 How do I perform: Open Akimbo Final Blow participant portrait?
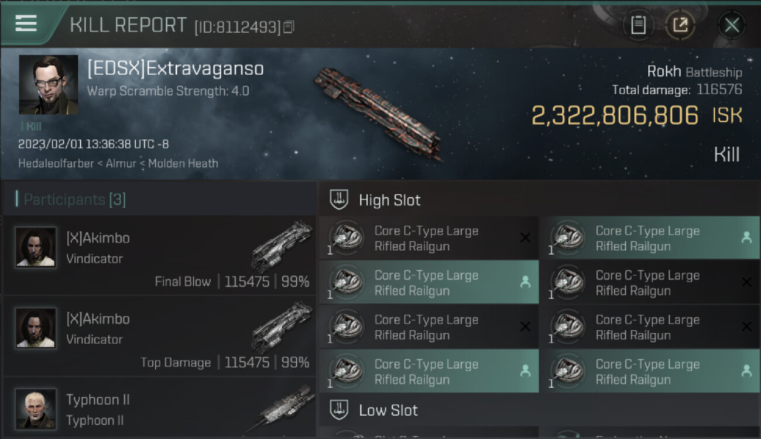pos(36,248)
